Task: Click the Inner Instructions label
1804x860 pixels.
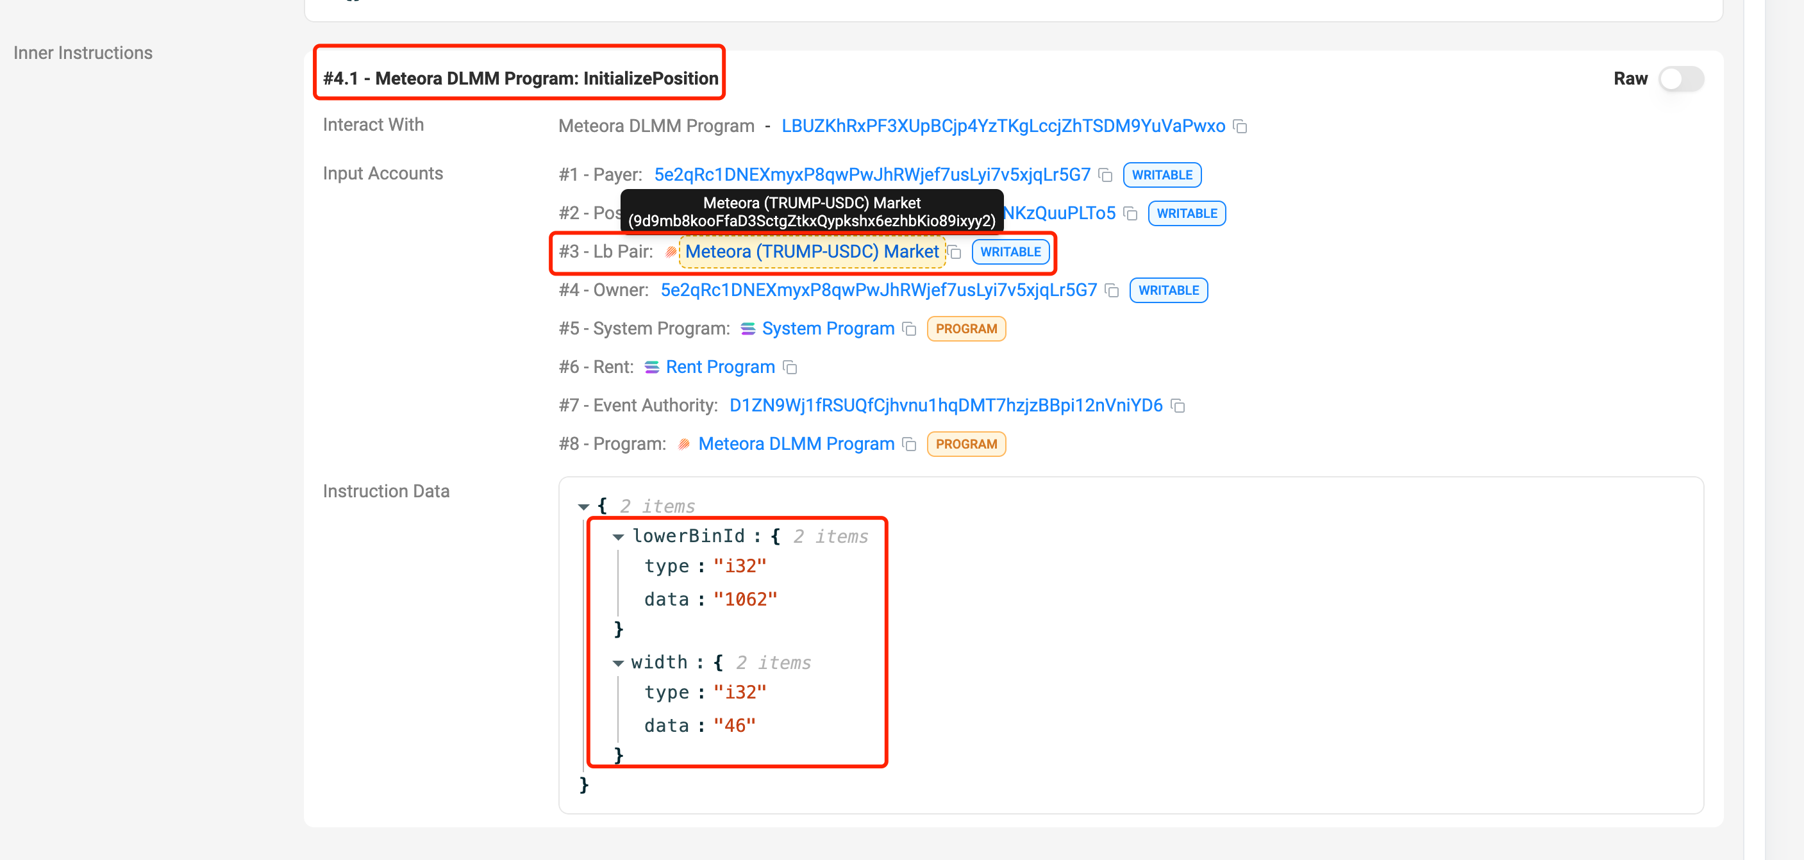Action: 83,53
